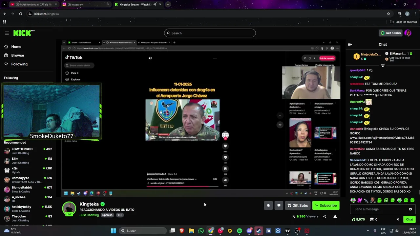
Task: Go back in browser history
Action: click(5, 14)
